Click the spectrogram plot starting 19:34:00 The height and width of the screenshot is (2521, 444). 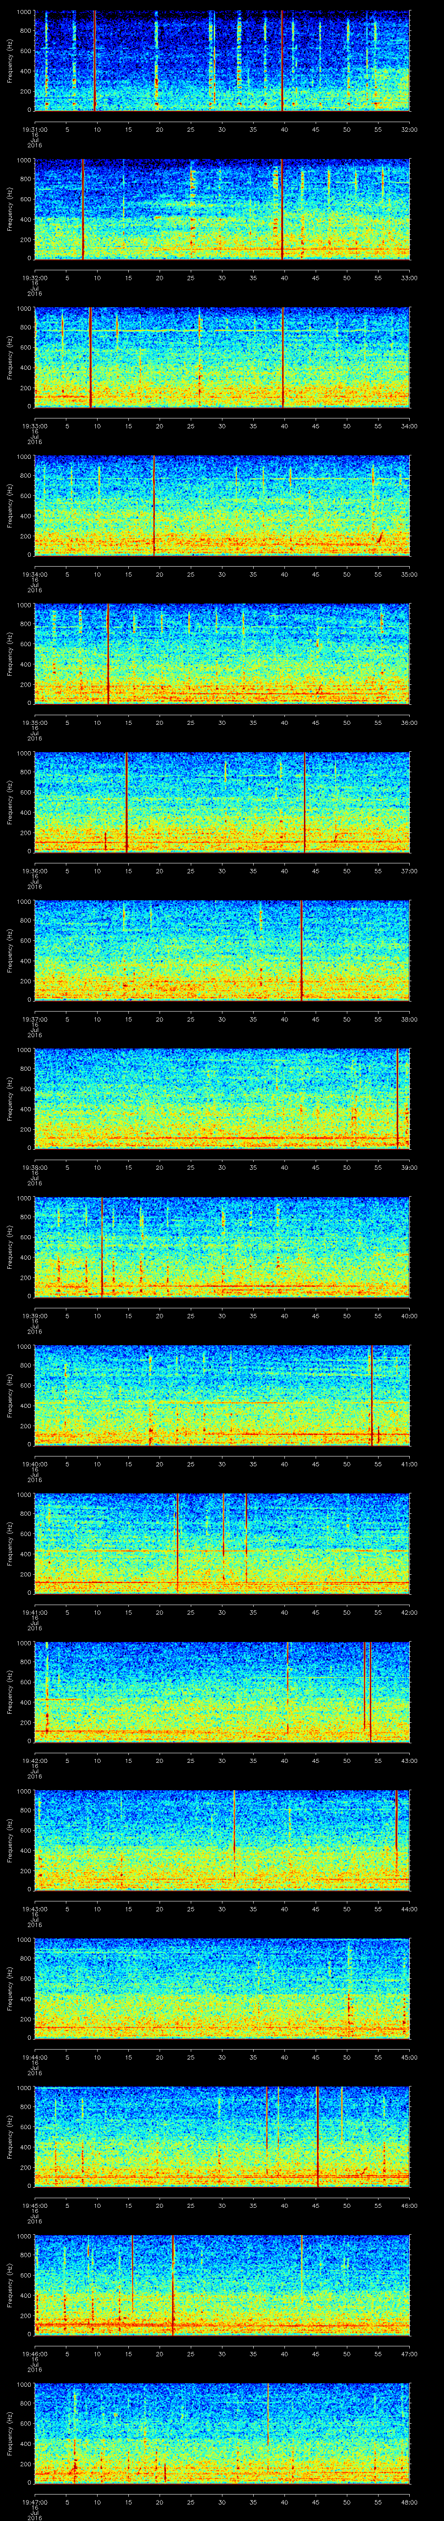222,506
